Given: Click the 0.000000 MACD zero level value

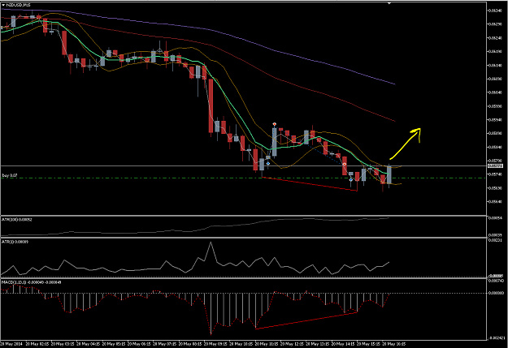Looking at the screenshot, I should (x=496, y=293).
